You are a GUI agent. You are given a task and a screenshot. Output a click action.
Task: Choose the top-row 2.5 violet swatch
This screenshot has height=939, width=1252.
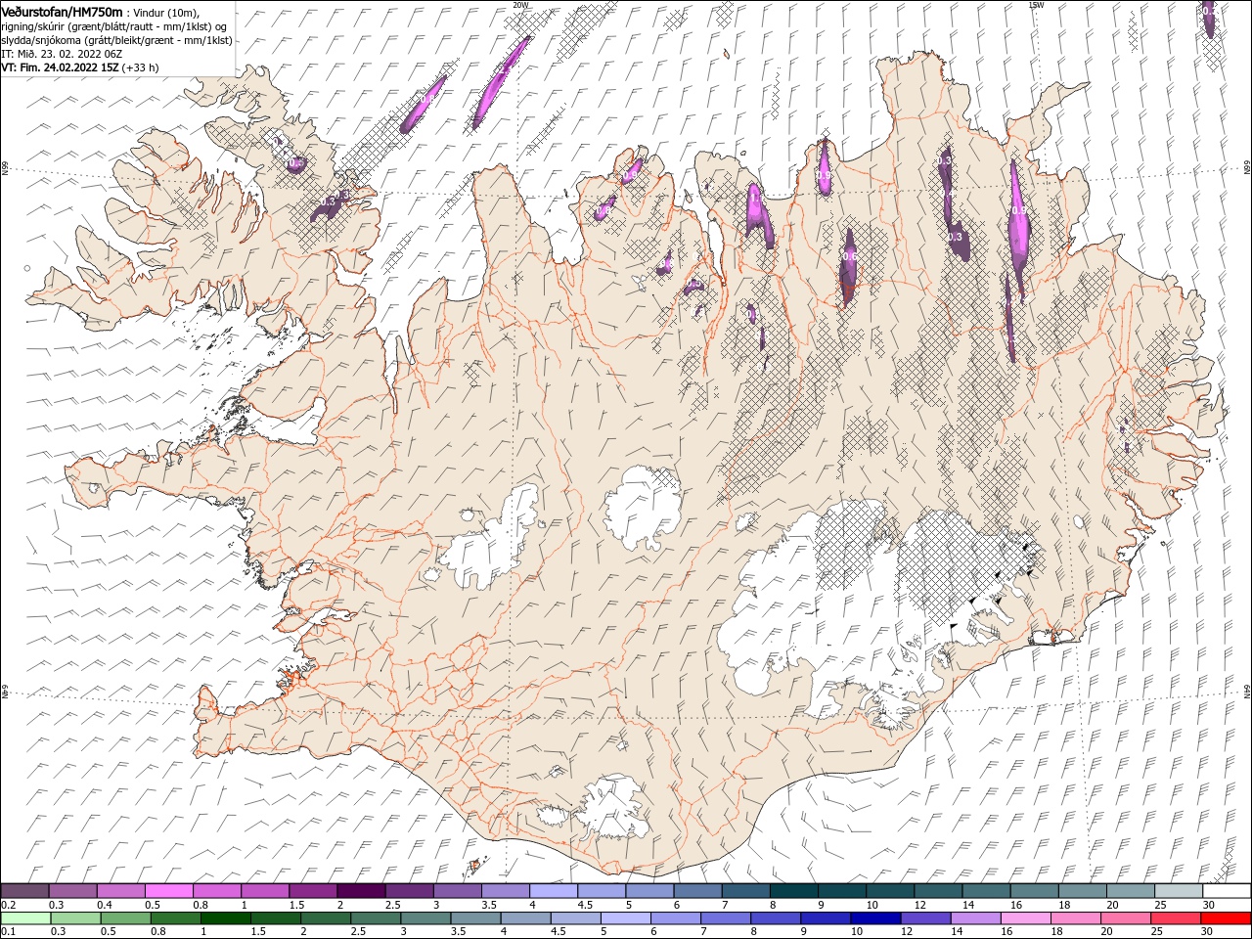(x=408, y=891)
